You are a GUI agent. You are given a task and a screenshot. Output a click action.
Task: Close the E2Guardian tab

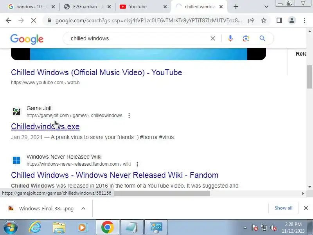coord(109,7)
